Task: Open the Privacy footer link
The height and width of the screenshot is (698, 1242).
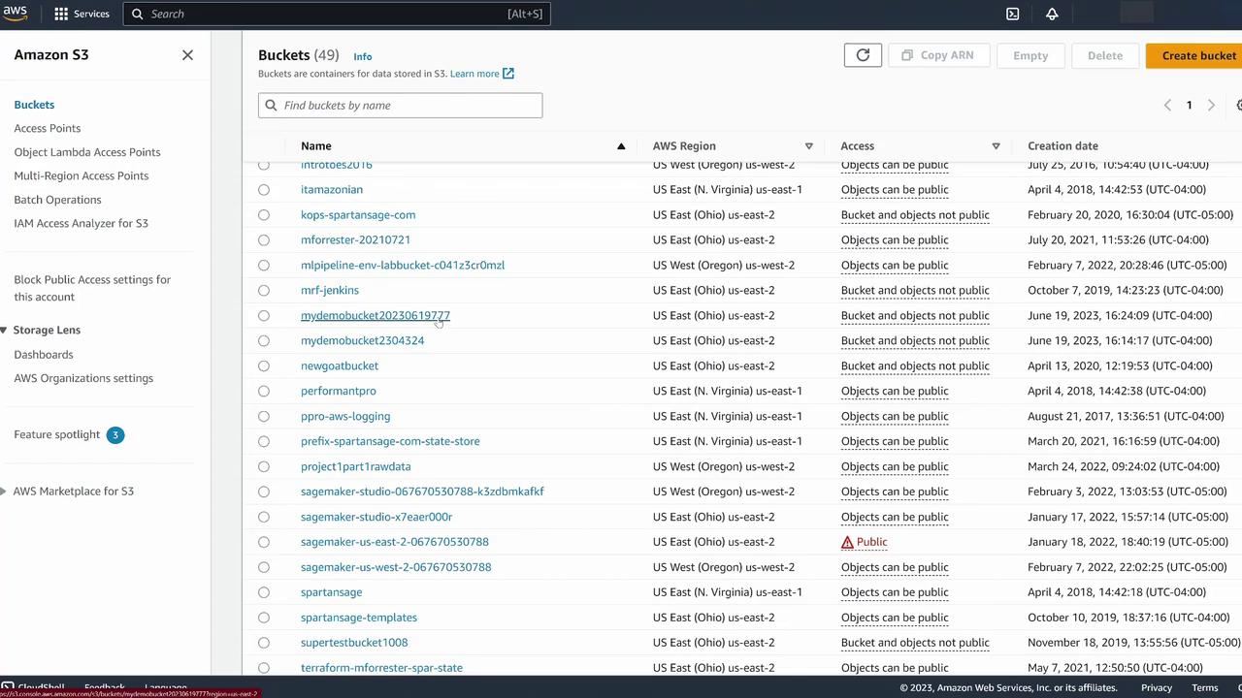Action: (1156, 688)
